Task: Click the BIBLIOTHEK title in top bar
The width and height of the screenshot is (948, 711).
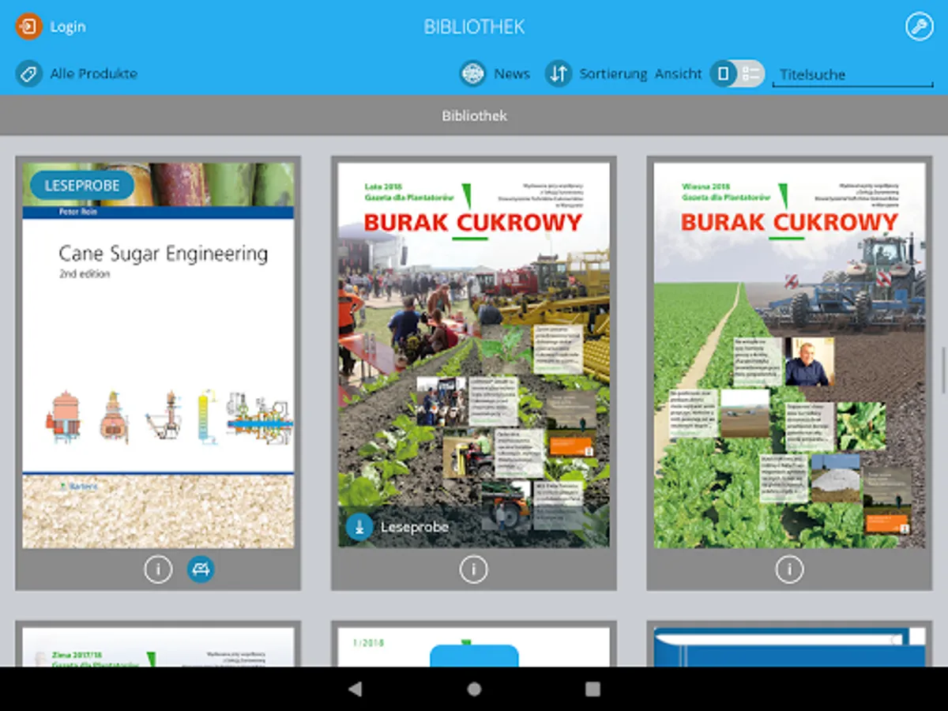Action: click(474, 27)
